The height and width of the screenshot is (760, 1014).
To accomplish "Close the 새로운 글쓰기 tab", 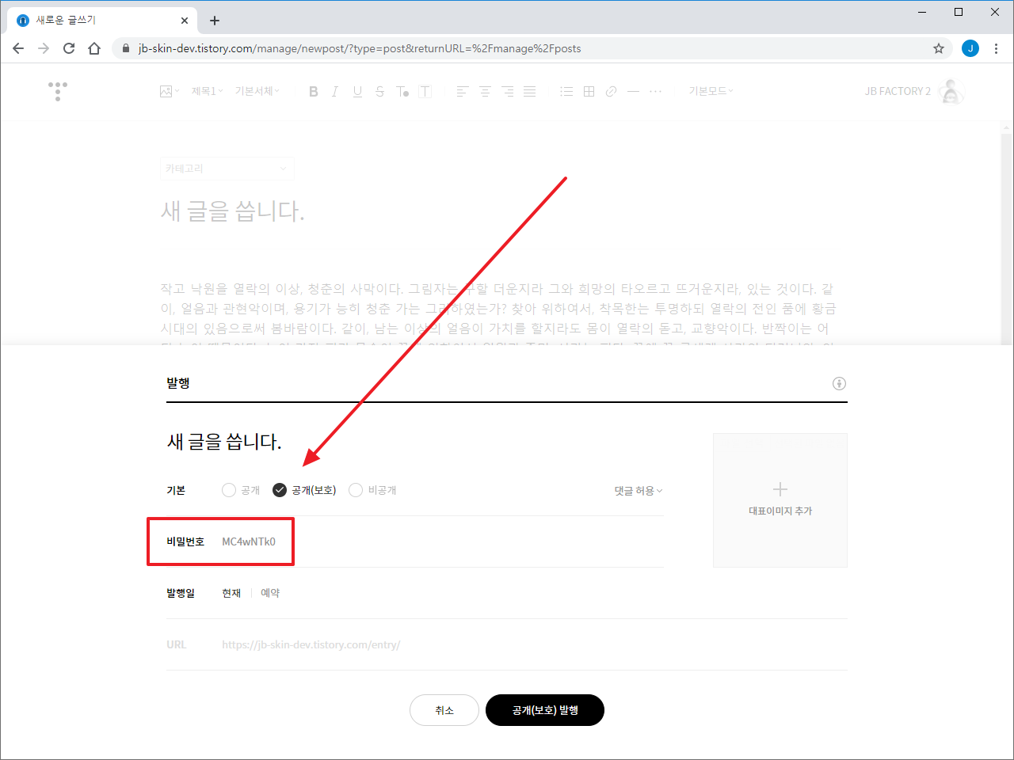I will coord(185,21).
